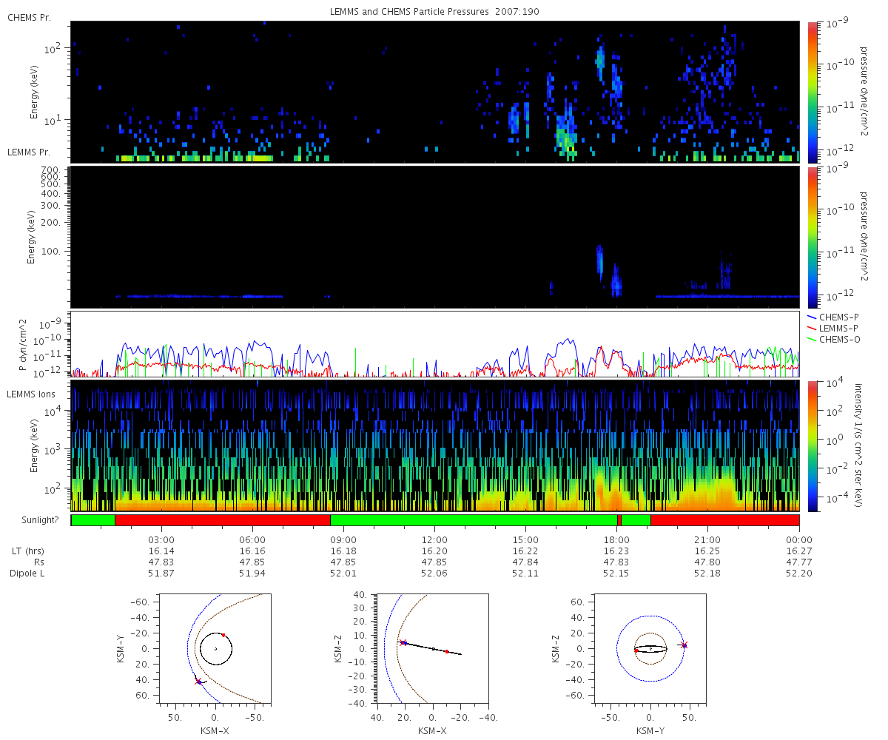Click the 12:00 time axis label

point(434,539)
